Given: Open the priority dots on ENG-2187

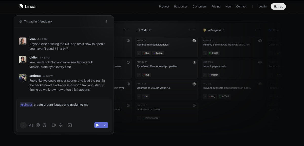Looking at the screenshot, I should (x=205, y=96).
